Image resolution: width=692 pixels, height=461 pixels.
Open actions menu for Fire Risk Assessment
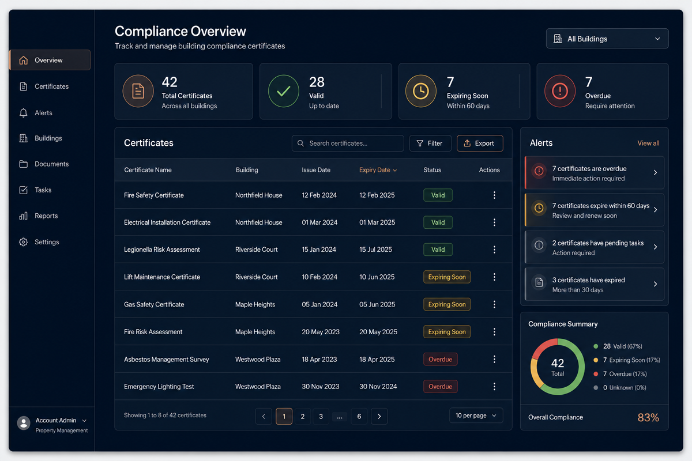494,332
